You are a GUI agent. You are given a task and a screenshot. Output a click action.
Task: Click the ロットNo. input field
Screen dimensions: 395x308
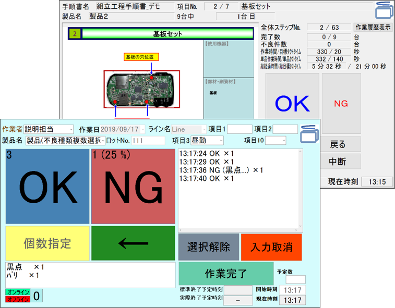148,140
